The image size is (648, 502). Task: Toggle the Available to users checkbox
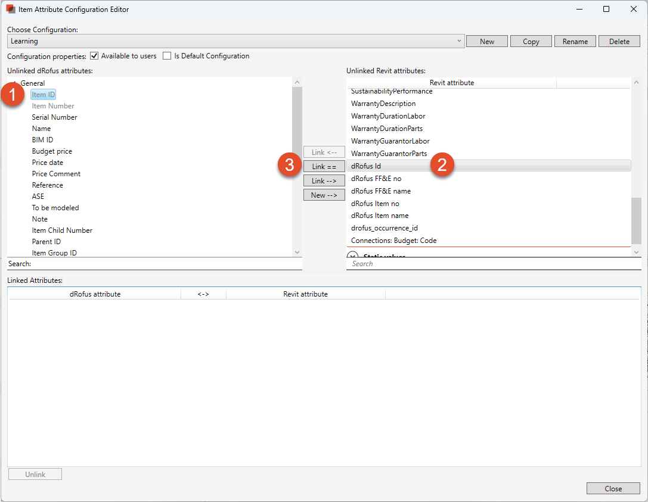[x=94, y=56]
